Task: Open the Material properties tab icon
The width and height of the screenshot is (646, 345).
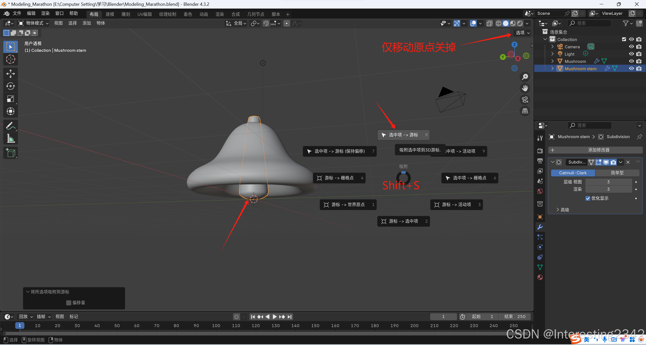Action: click(540, 277)
